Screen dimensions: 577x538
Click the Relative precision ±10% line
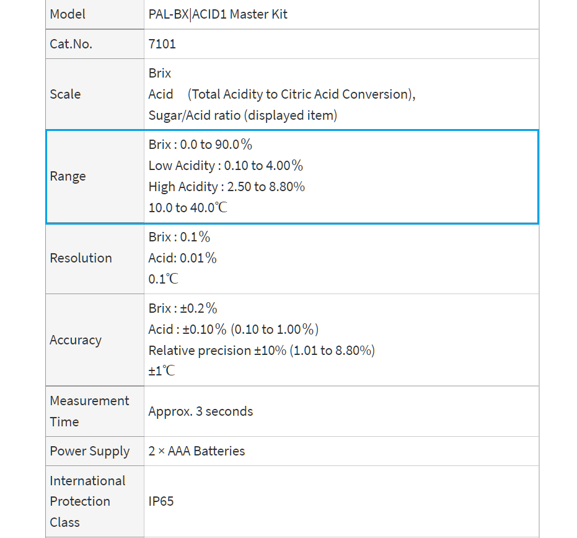262,351
